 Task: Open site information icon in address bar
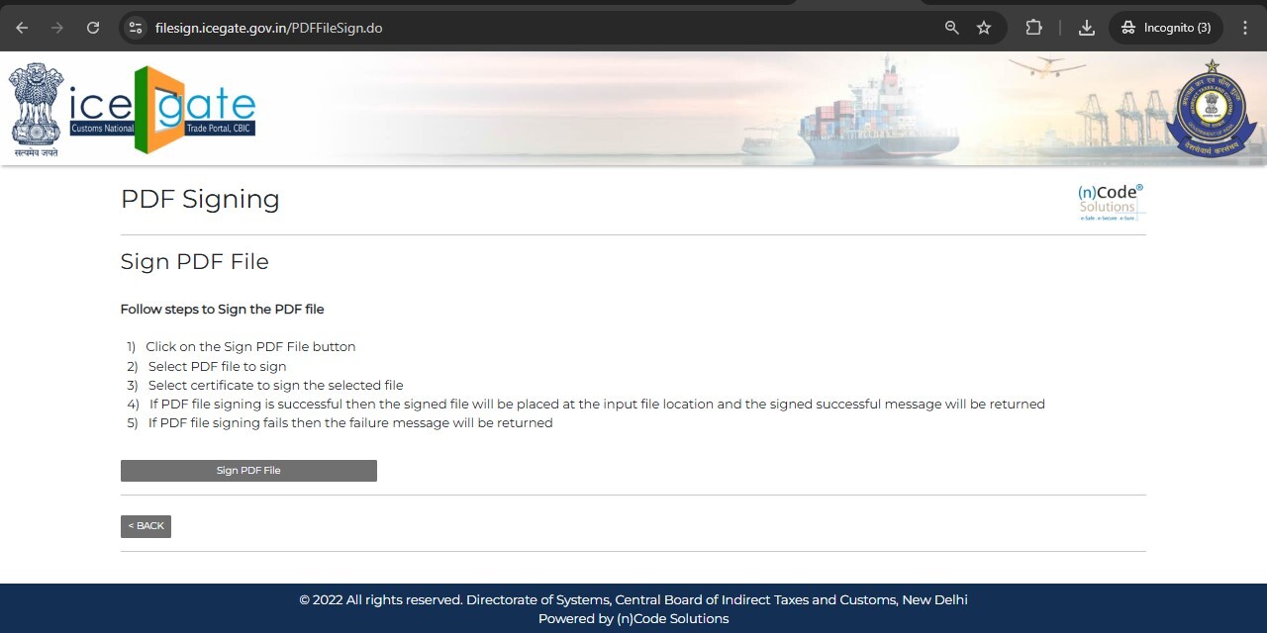tap(137, 28)
